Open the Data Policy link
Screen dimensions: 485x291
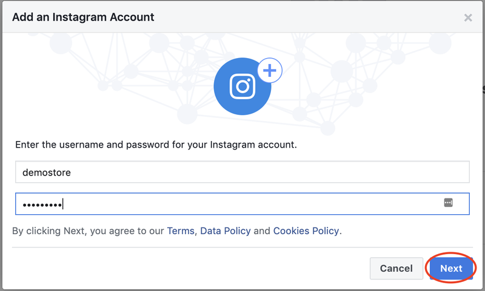click(x=225, y=231)
